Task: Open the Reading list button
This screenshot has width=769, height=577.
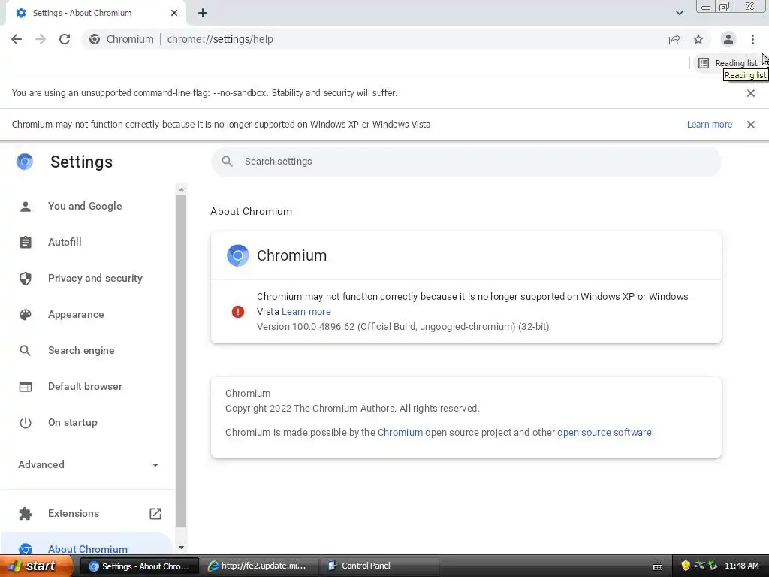Action: pyautogui.click(x=728, y=63)
